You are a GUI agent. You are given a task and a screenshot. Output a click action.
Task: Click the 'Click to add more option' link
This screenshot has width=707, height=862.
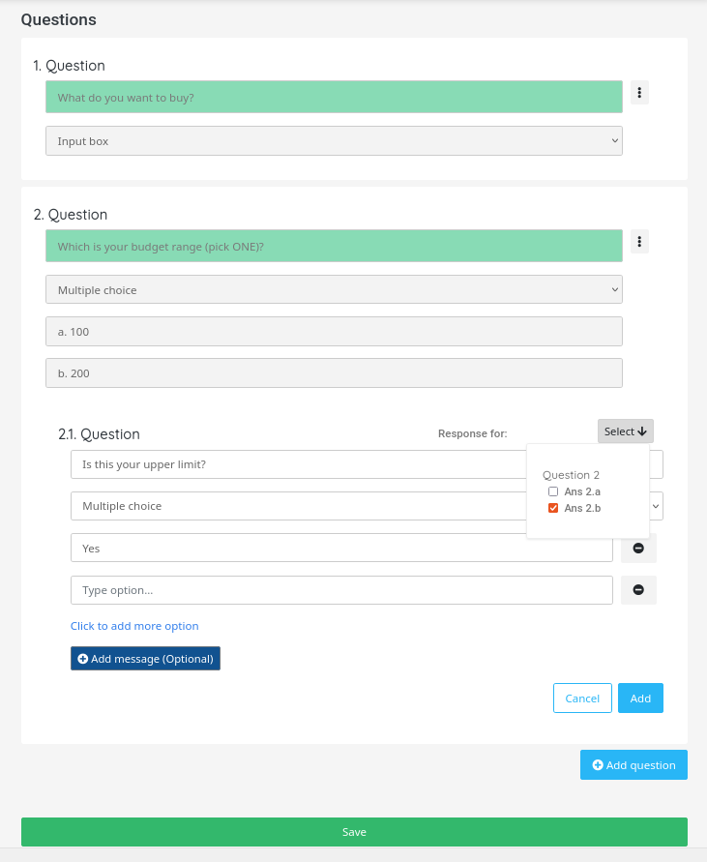(133, 626)
